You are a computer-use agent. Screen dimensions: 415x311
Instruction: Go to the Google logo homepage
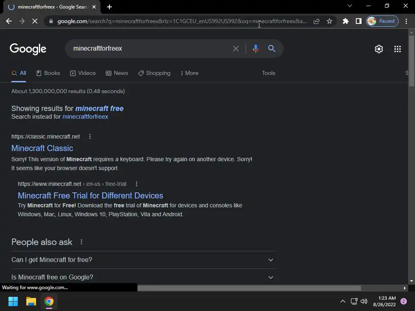(28, 49)
